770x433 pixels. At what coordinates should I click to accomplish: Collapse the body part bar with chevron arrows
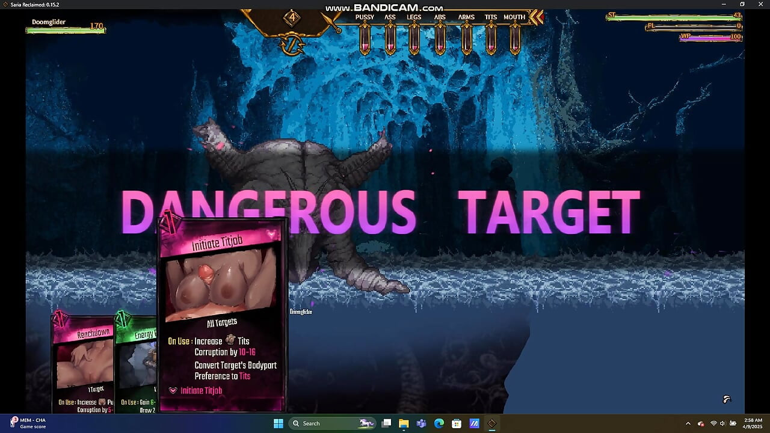(x=537, y=17)
